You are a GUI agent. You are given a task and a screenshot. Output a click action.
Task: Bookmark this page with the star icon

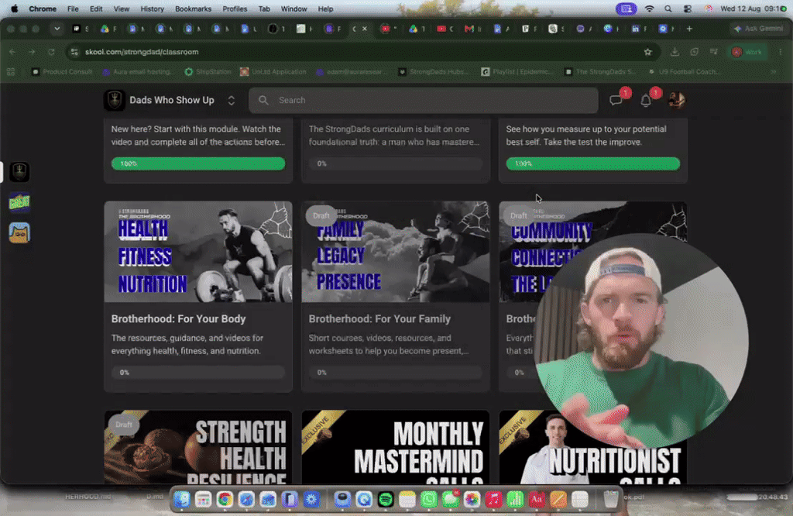tap(648, 52)
